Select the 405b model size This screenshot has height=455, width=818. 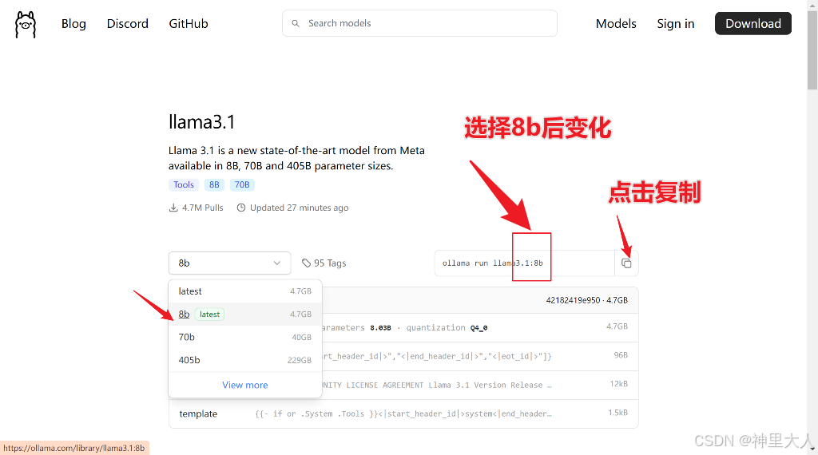pyautogui.click(x=245, y=360)
